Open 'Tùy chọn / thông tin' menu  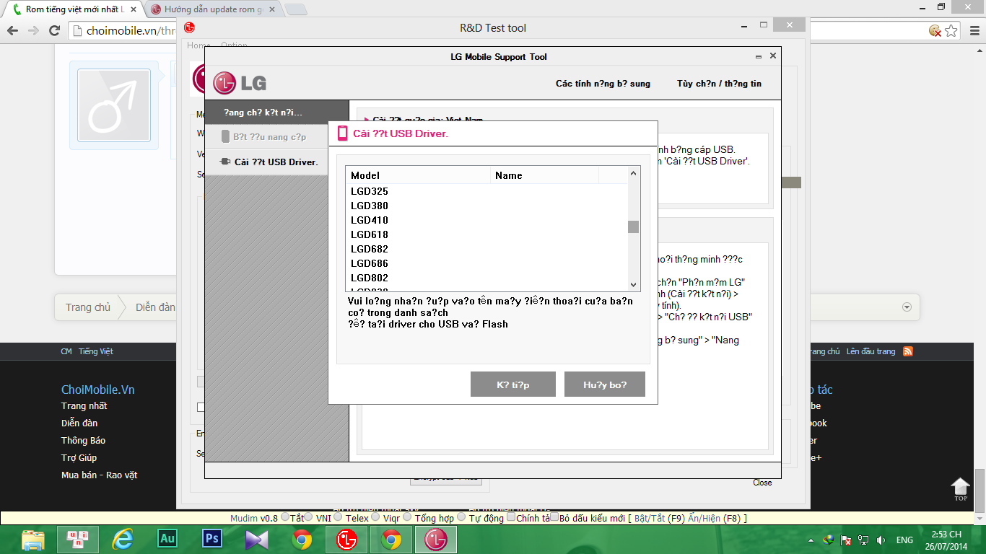click(719, 84)
